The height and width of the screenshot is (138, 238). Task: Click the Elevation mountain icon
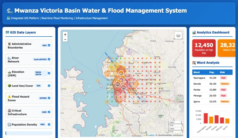tap(9, 72)
